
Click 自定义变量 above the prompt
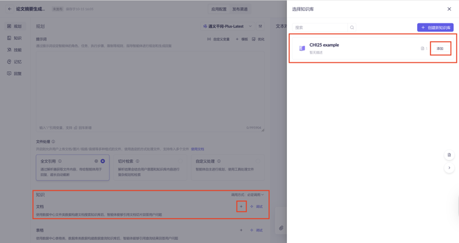[x=218, y=39]
